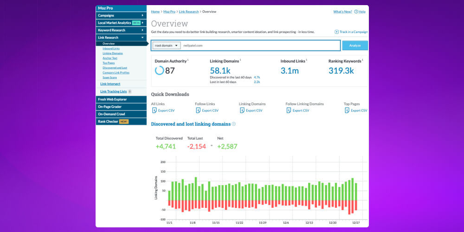Viewport: 464px width, 232px height.
Task: Click the info icon beside Discovered and lost linking domains
Action: pos(234,124)
